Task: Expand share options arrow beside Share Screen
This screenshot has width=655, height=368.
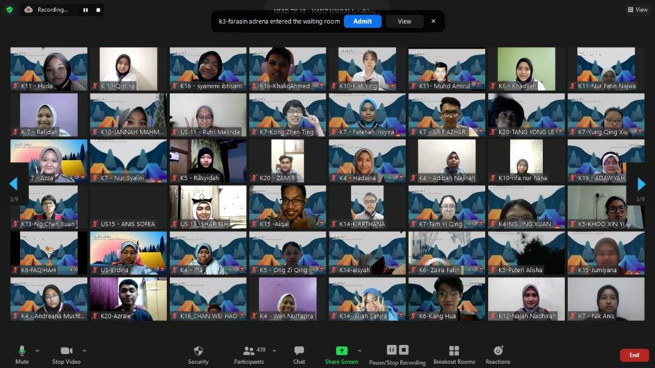Action: pos(359,350)
